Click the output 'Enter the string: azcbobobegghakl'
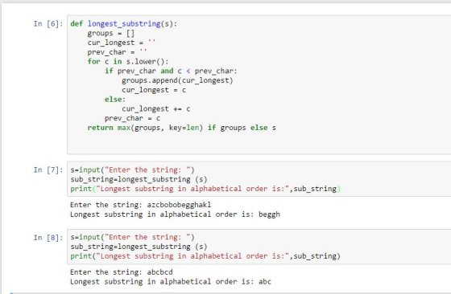Screen dimensions: 451x294 point(141,205)
